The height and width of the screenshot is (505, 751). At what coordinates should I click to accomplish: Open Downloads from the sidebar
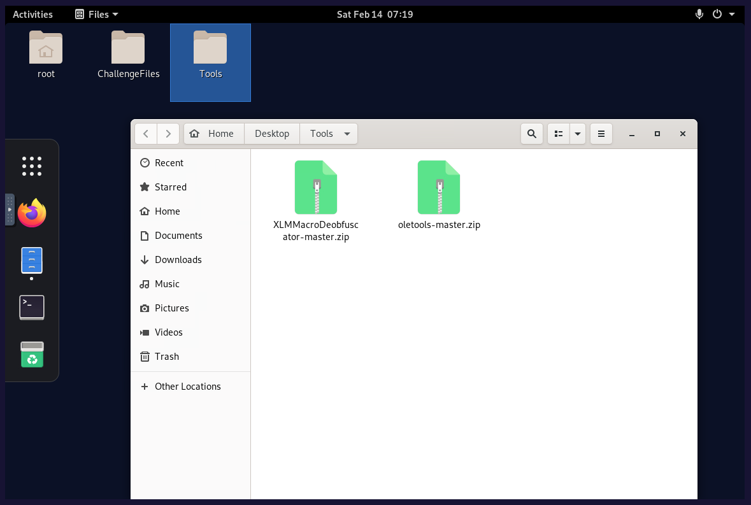[x=178, y=260]
